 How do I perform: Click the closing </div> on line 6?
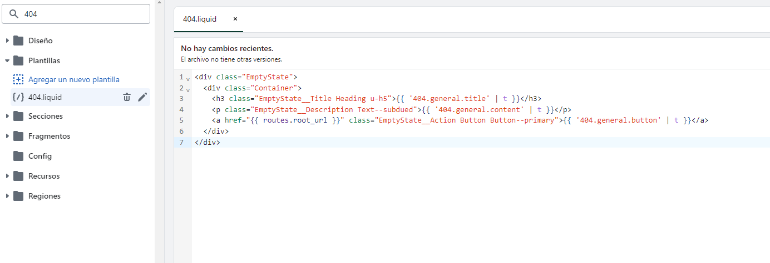click(x=216, y=131)
